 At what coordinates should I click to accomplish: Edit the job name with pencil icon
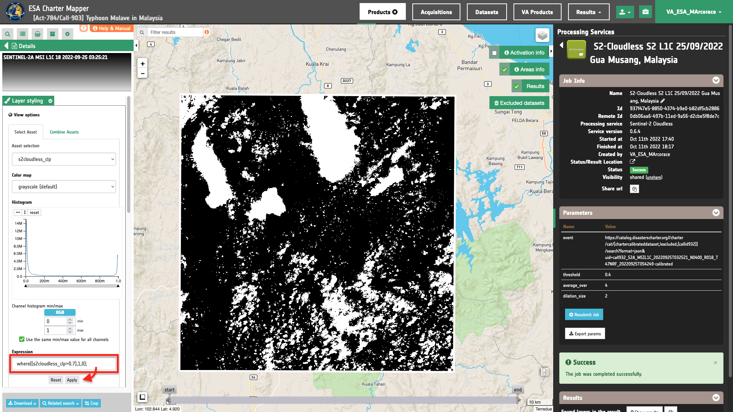pos(662,101)
